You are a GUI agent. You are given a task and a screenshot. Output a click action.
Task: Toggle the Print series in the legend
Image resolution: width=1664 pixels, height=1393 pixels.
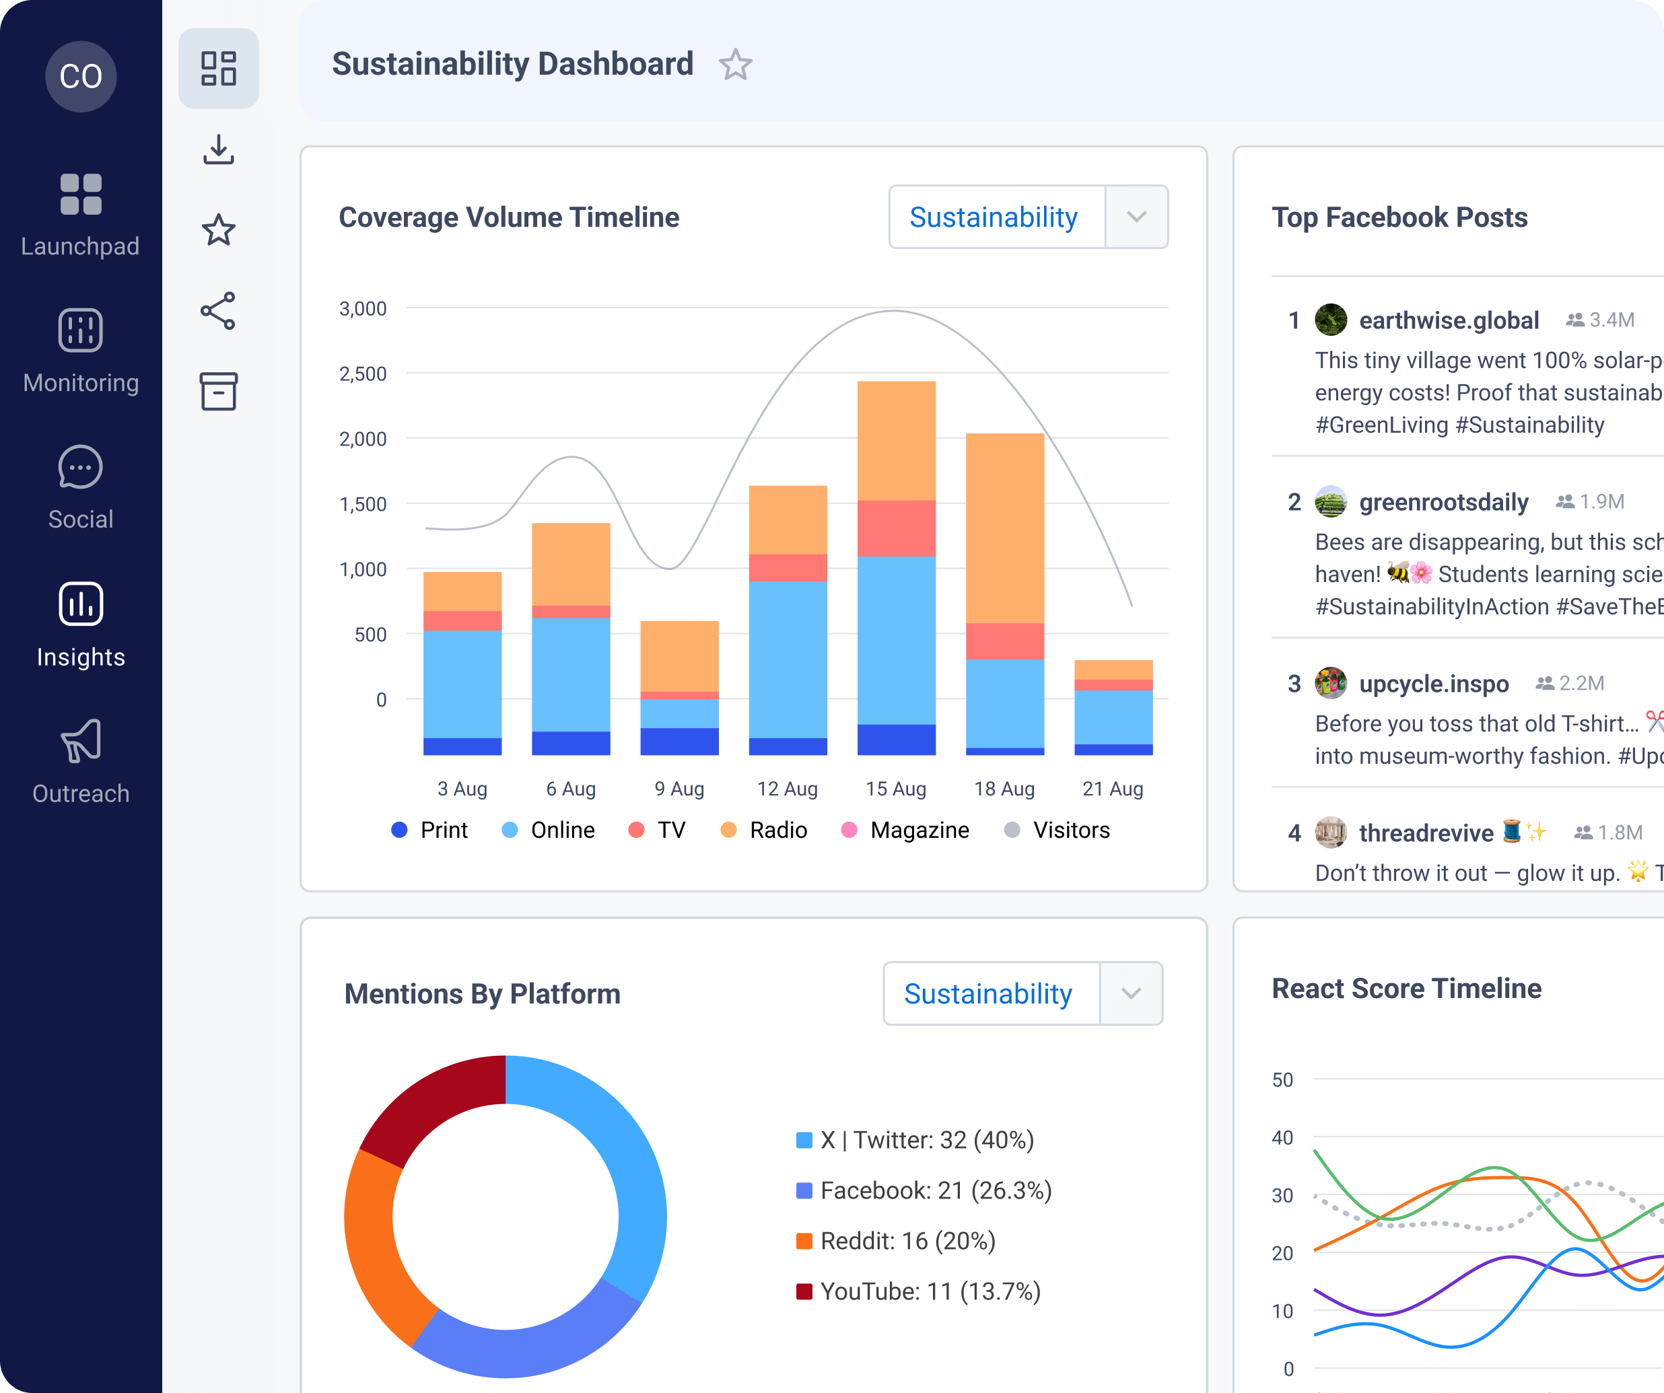coord(429,830)
